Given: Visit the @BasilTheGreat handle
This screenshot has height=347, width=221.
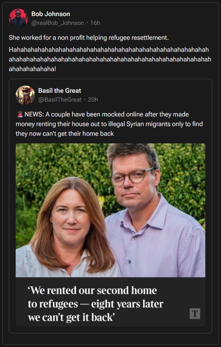Looking at the screenshot, I should (x=60, y=100).
